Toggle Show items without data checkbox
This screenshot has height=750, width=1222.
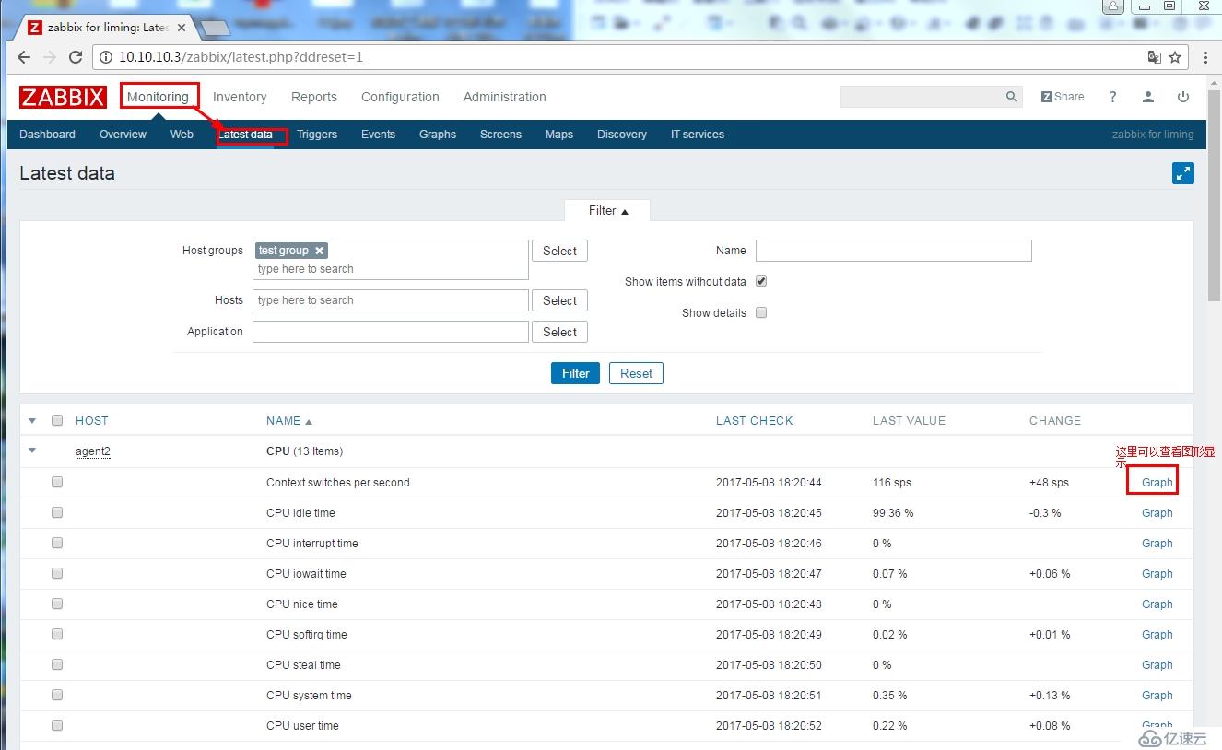coord(761,281)
